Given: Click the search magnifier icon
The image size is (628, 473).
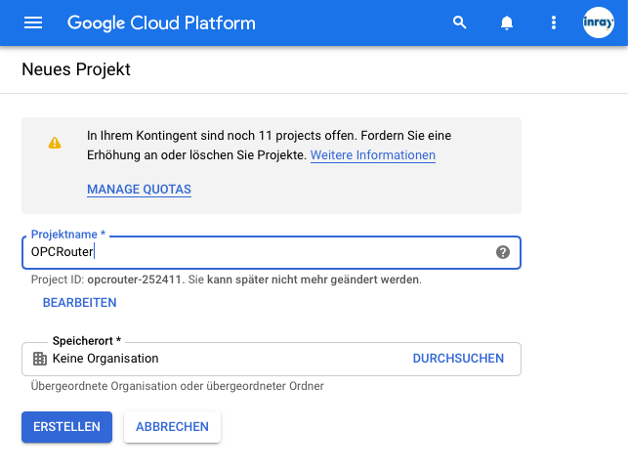Looking at the screenshot, I should (x=459, y=22).
